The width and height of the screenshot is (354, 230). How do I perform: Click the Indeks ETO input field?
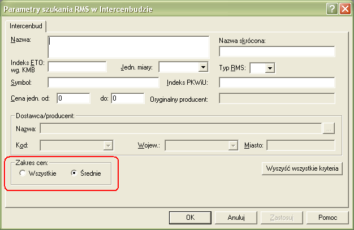pyautogui.click(x=77, y=67)
